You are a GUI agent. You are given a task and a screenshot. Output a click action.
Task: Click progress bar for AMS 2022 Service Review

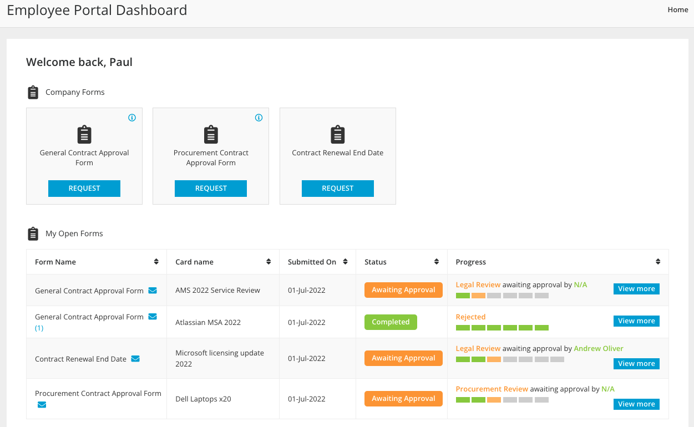(x=502, y=296)
